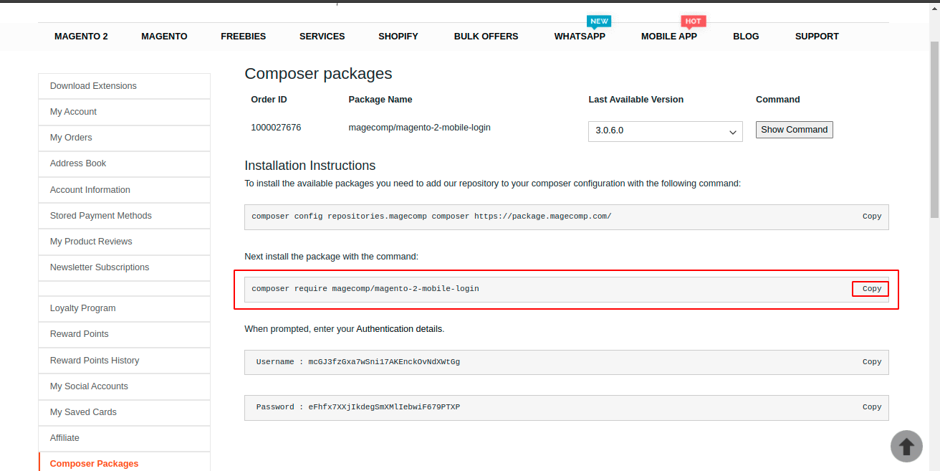Open the Freebies menu item

pos(243,37)
